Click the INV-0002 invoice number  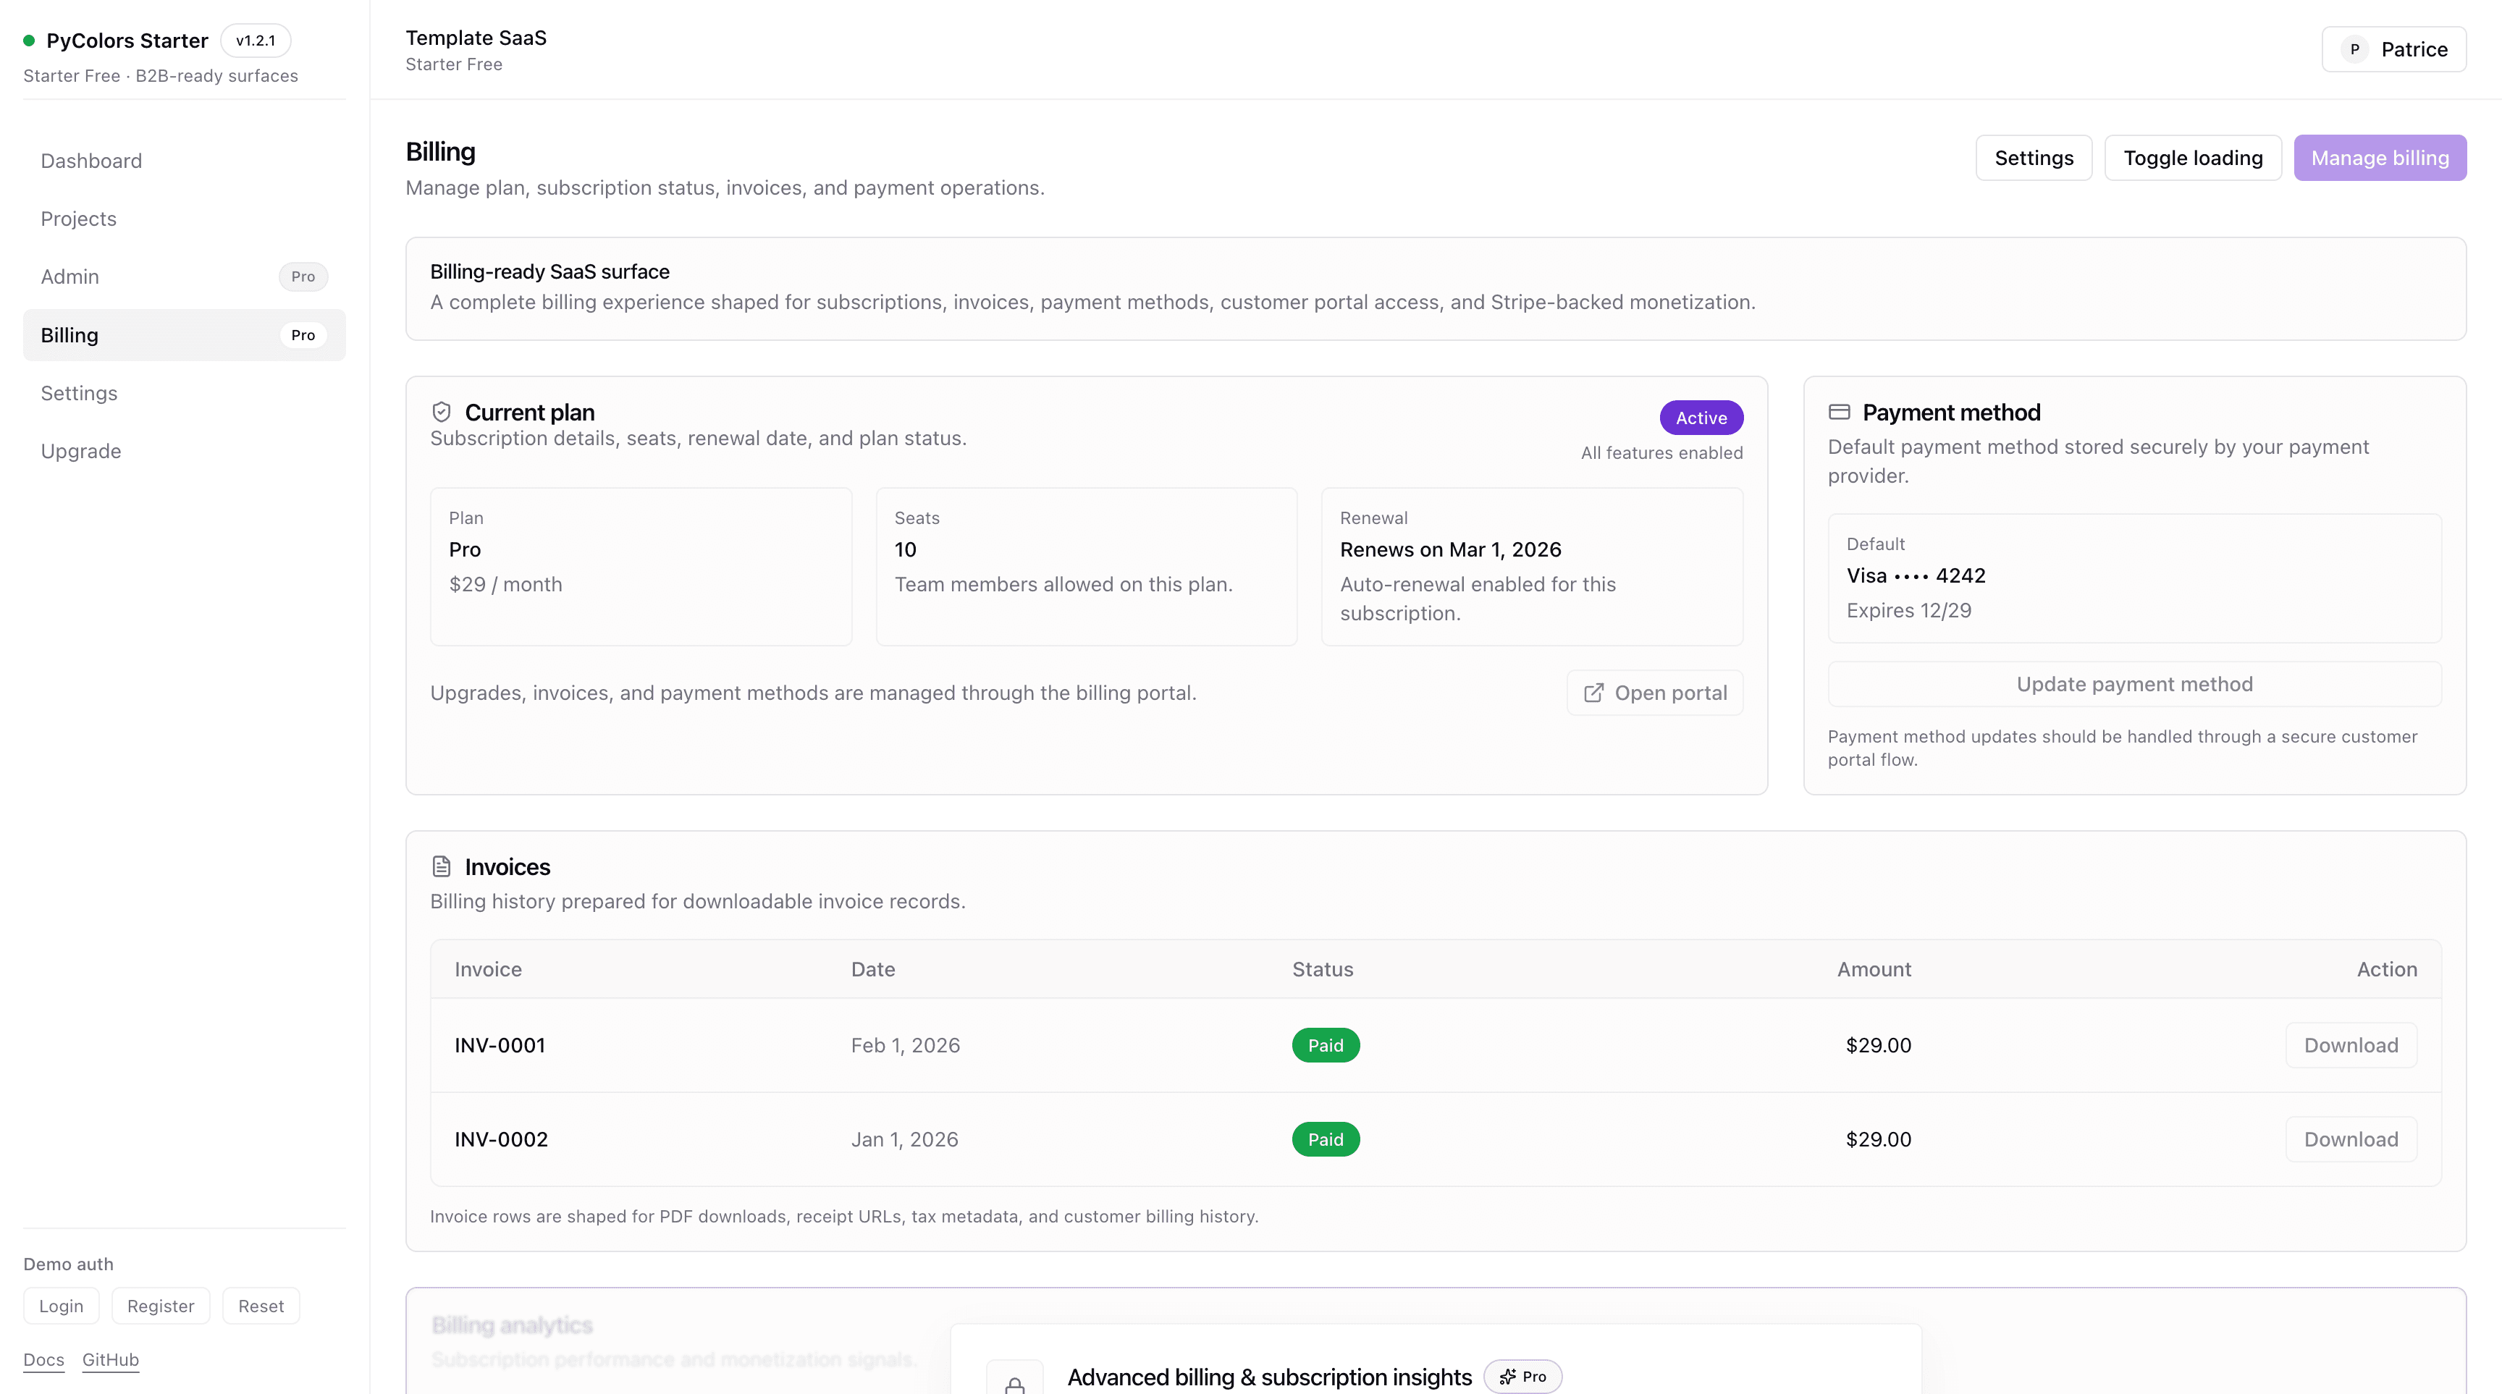click(501, 1140)
